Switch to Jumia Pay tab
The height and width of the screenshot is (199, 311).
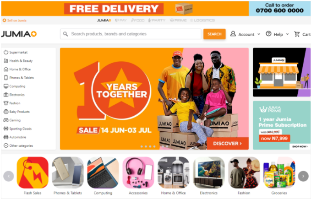(x=121, y=20)
